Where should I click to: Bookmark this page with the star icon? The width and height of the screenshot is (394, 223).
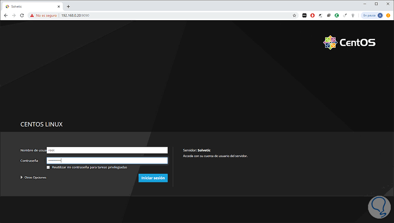point(294,15)
